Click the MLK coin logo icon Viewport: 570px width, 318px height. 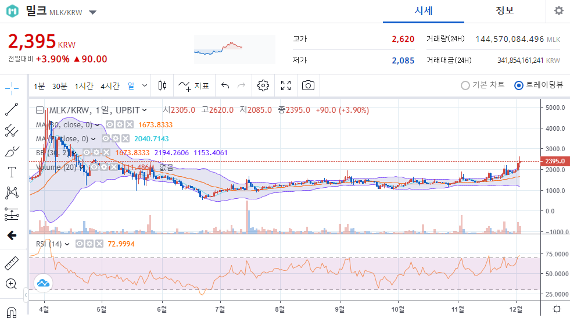point(12,11)
